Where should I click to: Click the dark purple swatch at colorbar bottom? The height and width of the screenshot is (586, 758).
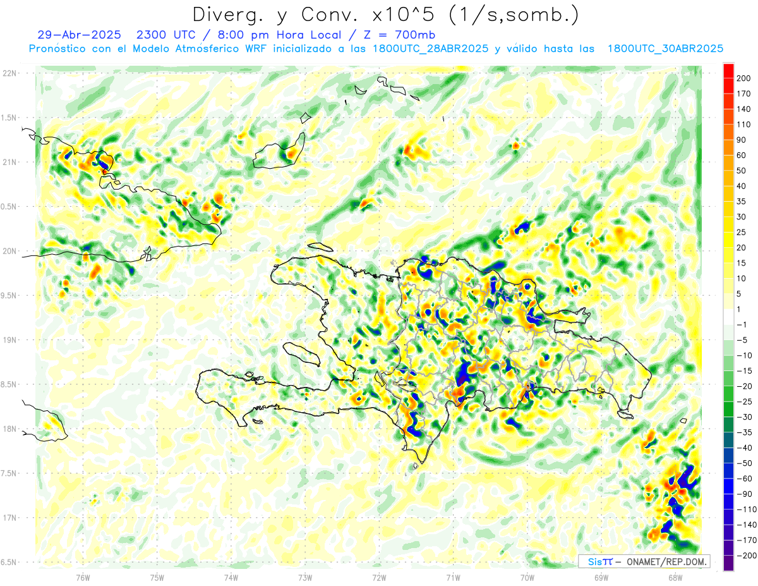coord(728,563)
